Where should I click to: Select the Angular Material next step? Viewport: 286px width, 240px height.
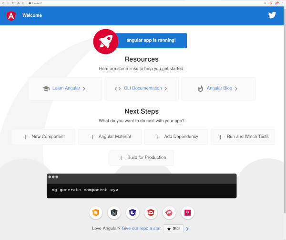point(110,137)
